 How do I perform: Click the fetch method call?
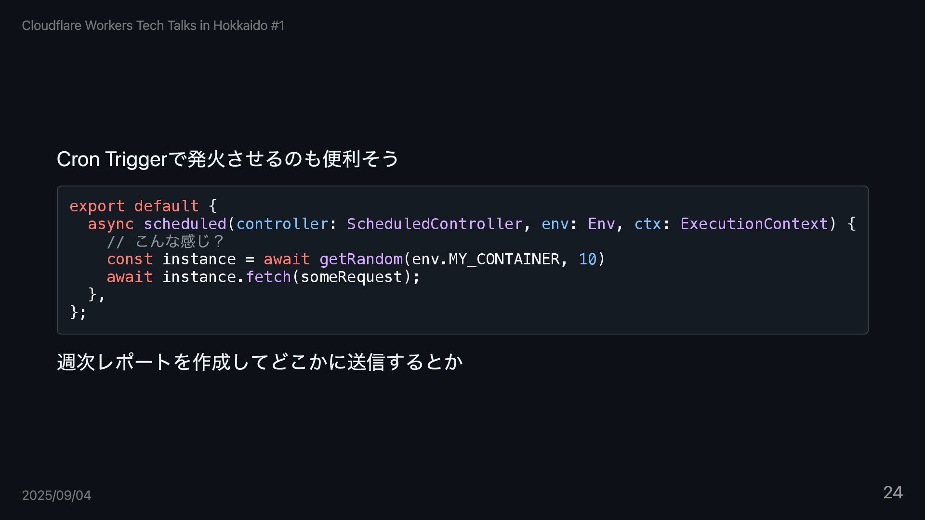(268, 277)
